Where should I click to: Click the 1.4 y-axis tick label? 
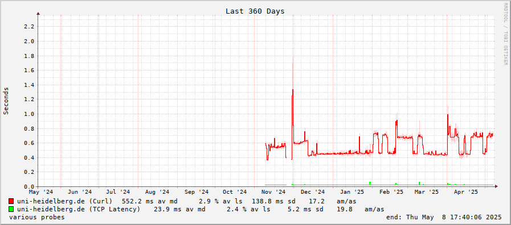(x=29, y=85)
